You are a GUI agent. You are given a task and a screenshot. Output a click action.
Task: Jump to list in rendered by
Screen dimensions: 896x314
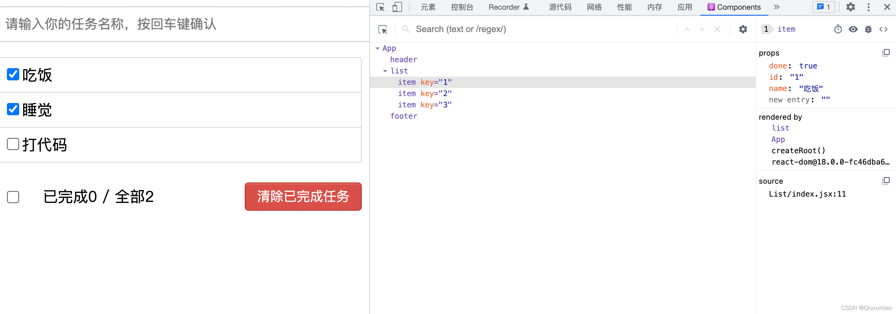[781, 128]
